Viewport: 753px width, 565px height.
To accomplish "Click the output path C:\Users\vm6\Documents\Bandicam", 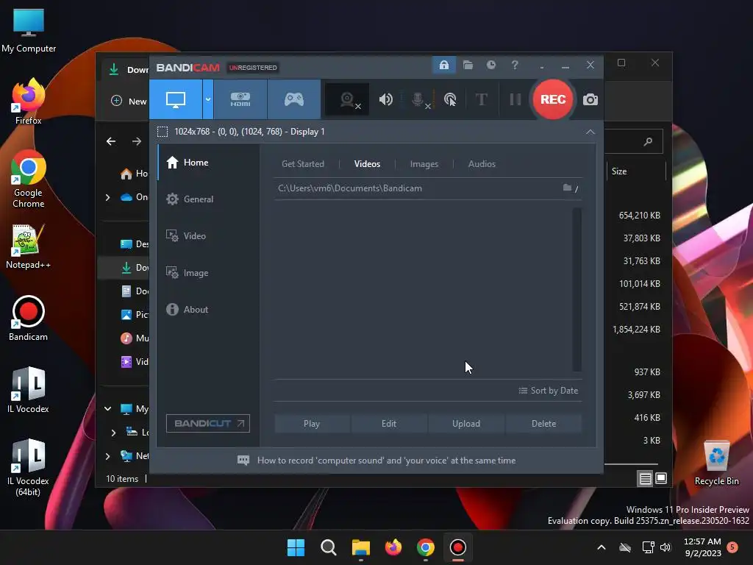I will [349, 188].
